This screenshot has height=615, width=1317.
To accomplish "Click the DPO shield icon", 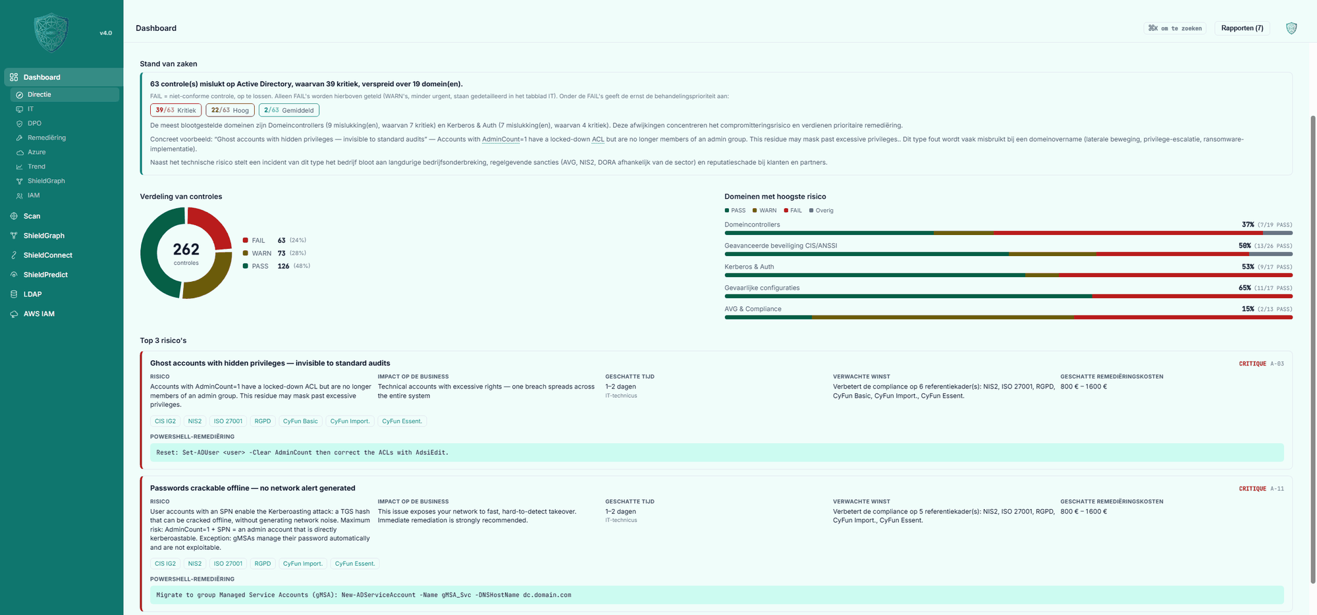I will 20,124.
